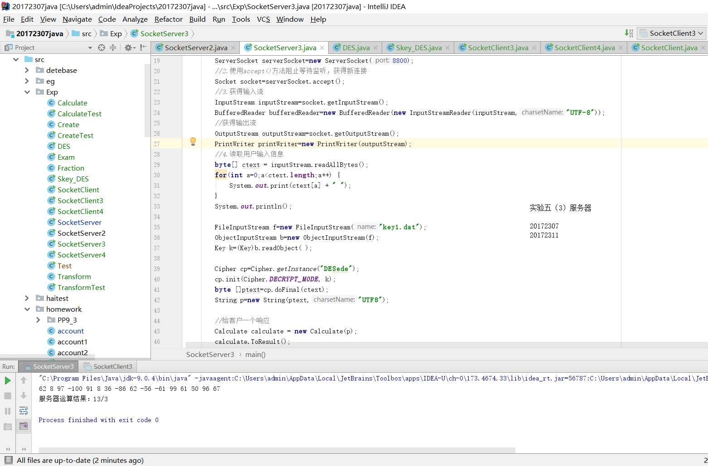Click the Up stack trace arrow
Screen dimensions: 708x466
24,380
